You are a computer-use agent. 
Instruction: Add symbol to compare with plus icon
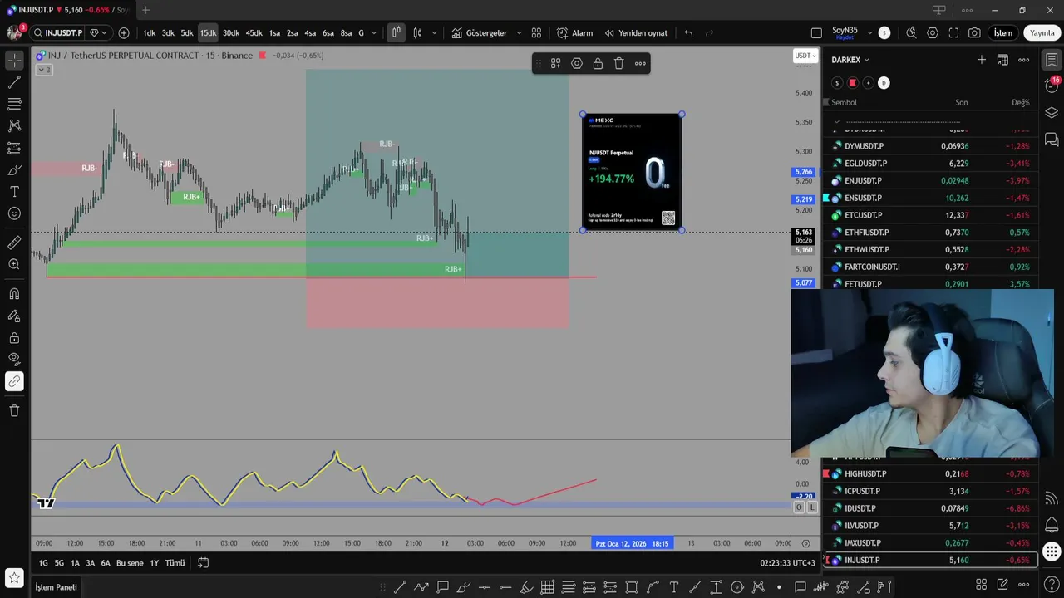(x=124, y=33)
